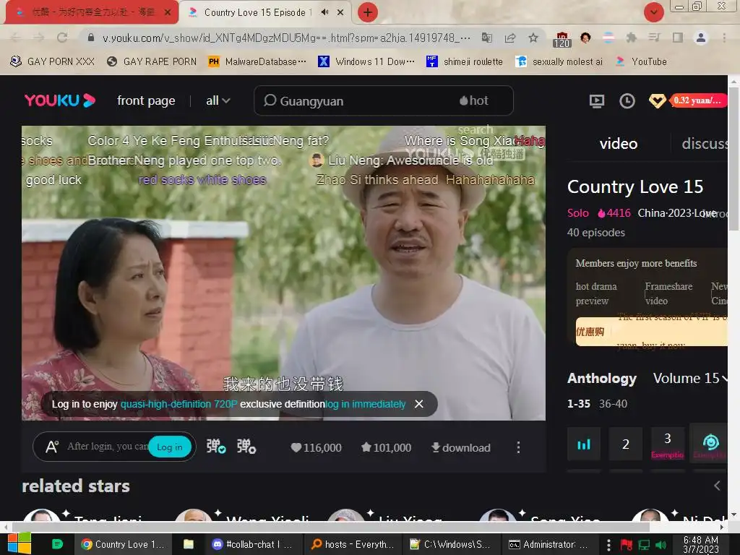This screenshot has height=555, width=740.
Task: Switch to the discuss tab
Action: point(705,144)
